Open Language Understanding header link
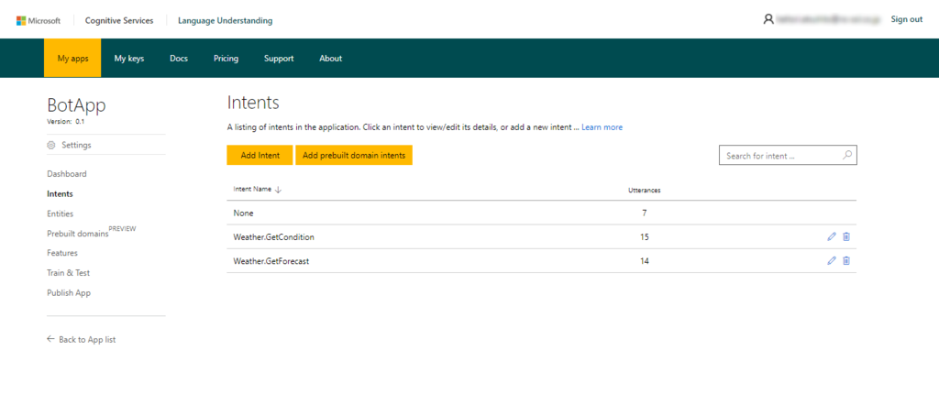 226,20
